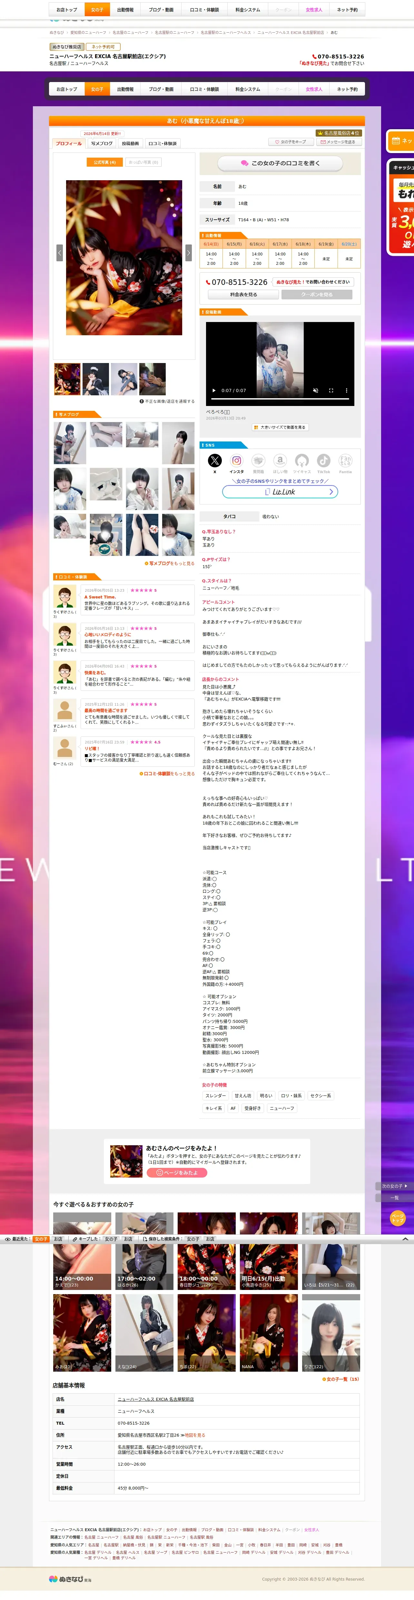Screen dimensions: 414x1600
Task: Click the クーポンを見る button
Action: (x=317, y=295)
